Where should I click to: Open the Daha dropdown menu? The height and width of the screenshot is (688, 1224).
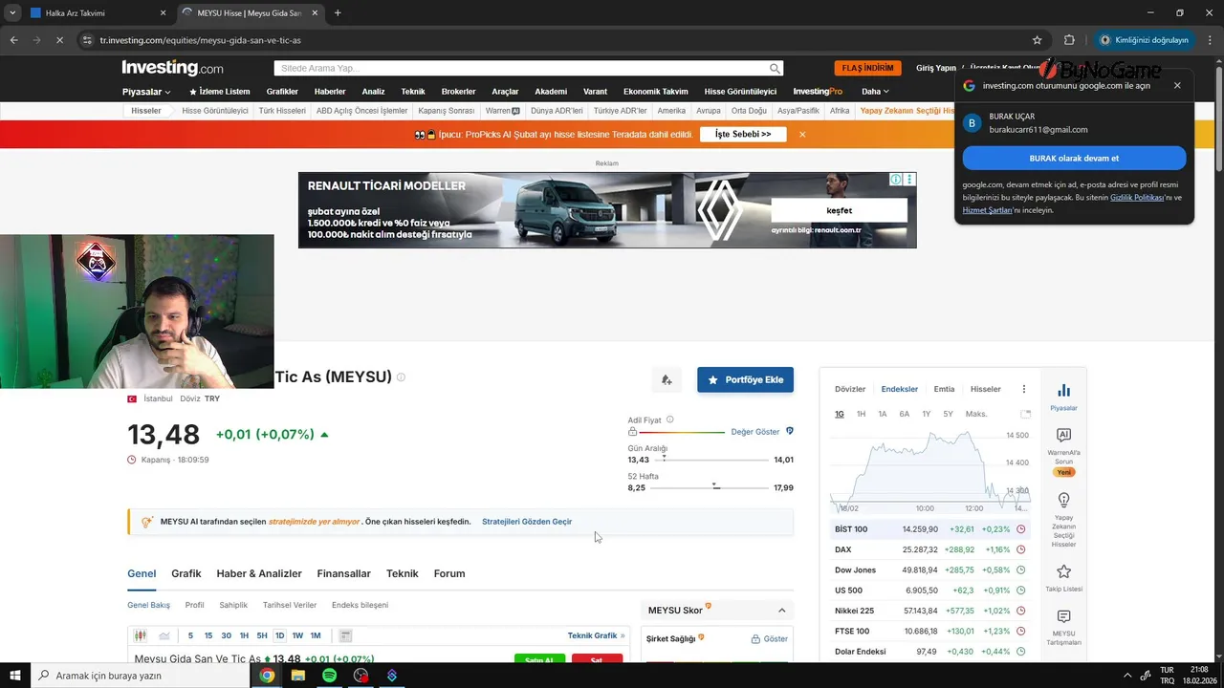[x=875, y=92]
